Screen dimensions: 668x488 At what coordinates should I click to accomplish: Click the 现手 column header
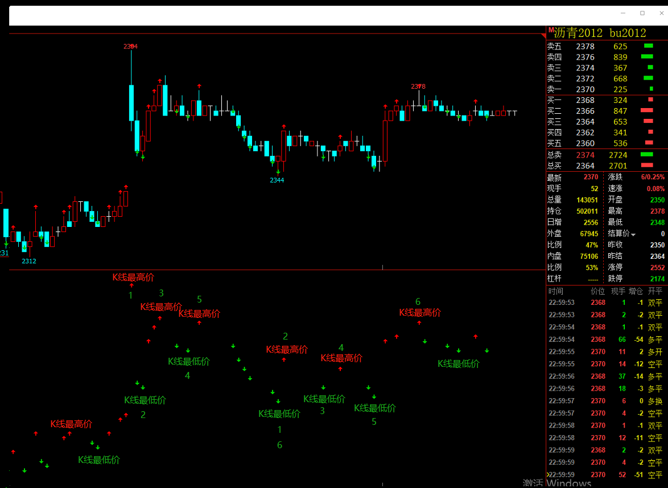pos(618,291)
